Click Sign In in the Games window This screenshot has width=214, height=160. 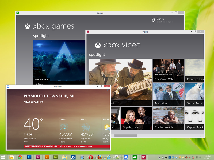(x=160, y=19)
